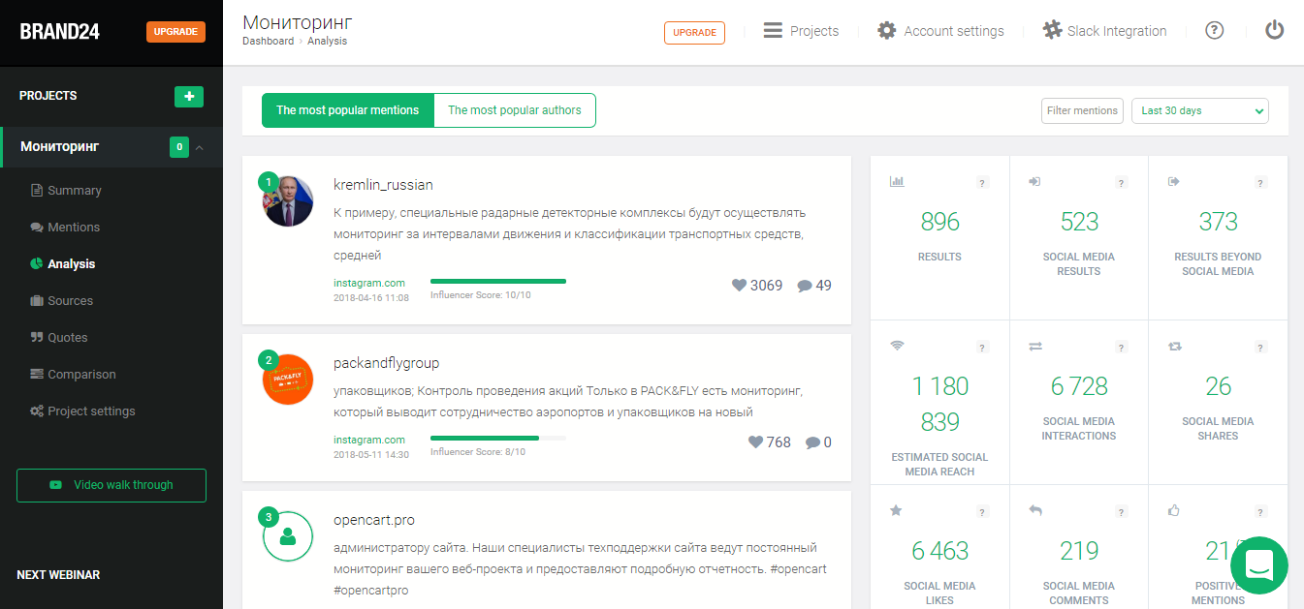Click the Project settings gears icon

click(37, 411)
